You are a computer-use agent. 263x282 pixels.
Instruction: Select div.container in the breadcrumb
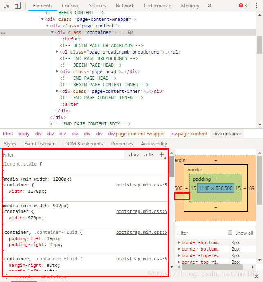pos(227,134)
